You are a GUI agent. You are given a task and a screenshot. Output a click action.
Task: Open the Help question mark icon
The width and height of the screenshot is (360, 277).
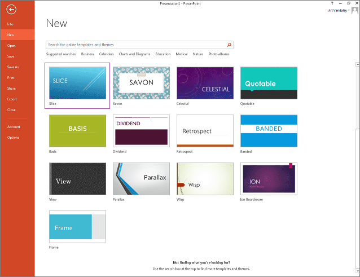tap(332, 3)
